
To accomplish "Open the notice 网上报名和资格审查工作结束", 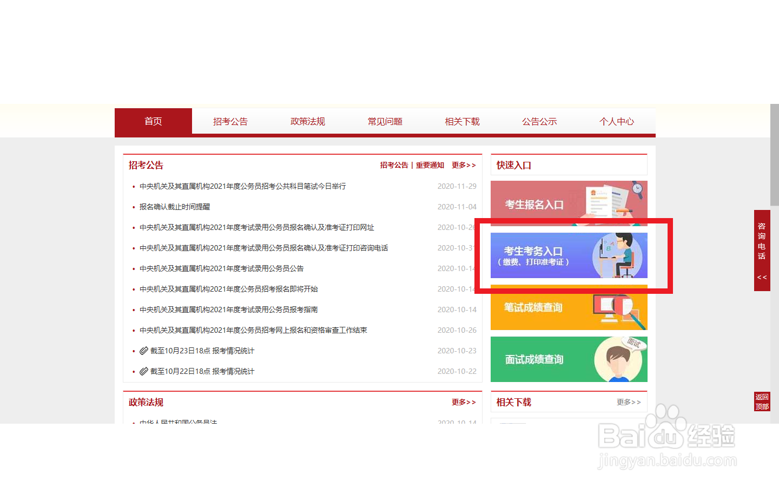I will coord(253,330).
